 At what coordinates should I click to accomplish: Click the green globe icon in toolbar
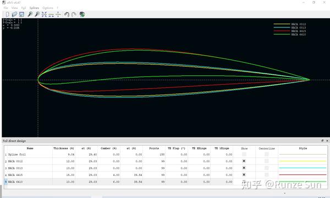[82, 14]
